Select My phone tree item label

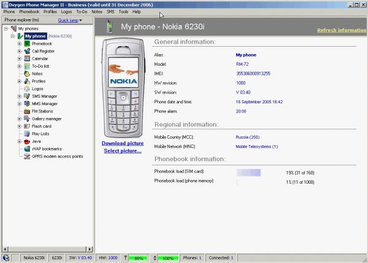36,36
